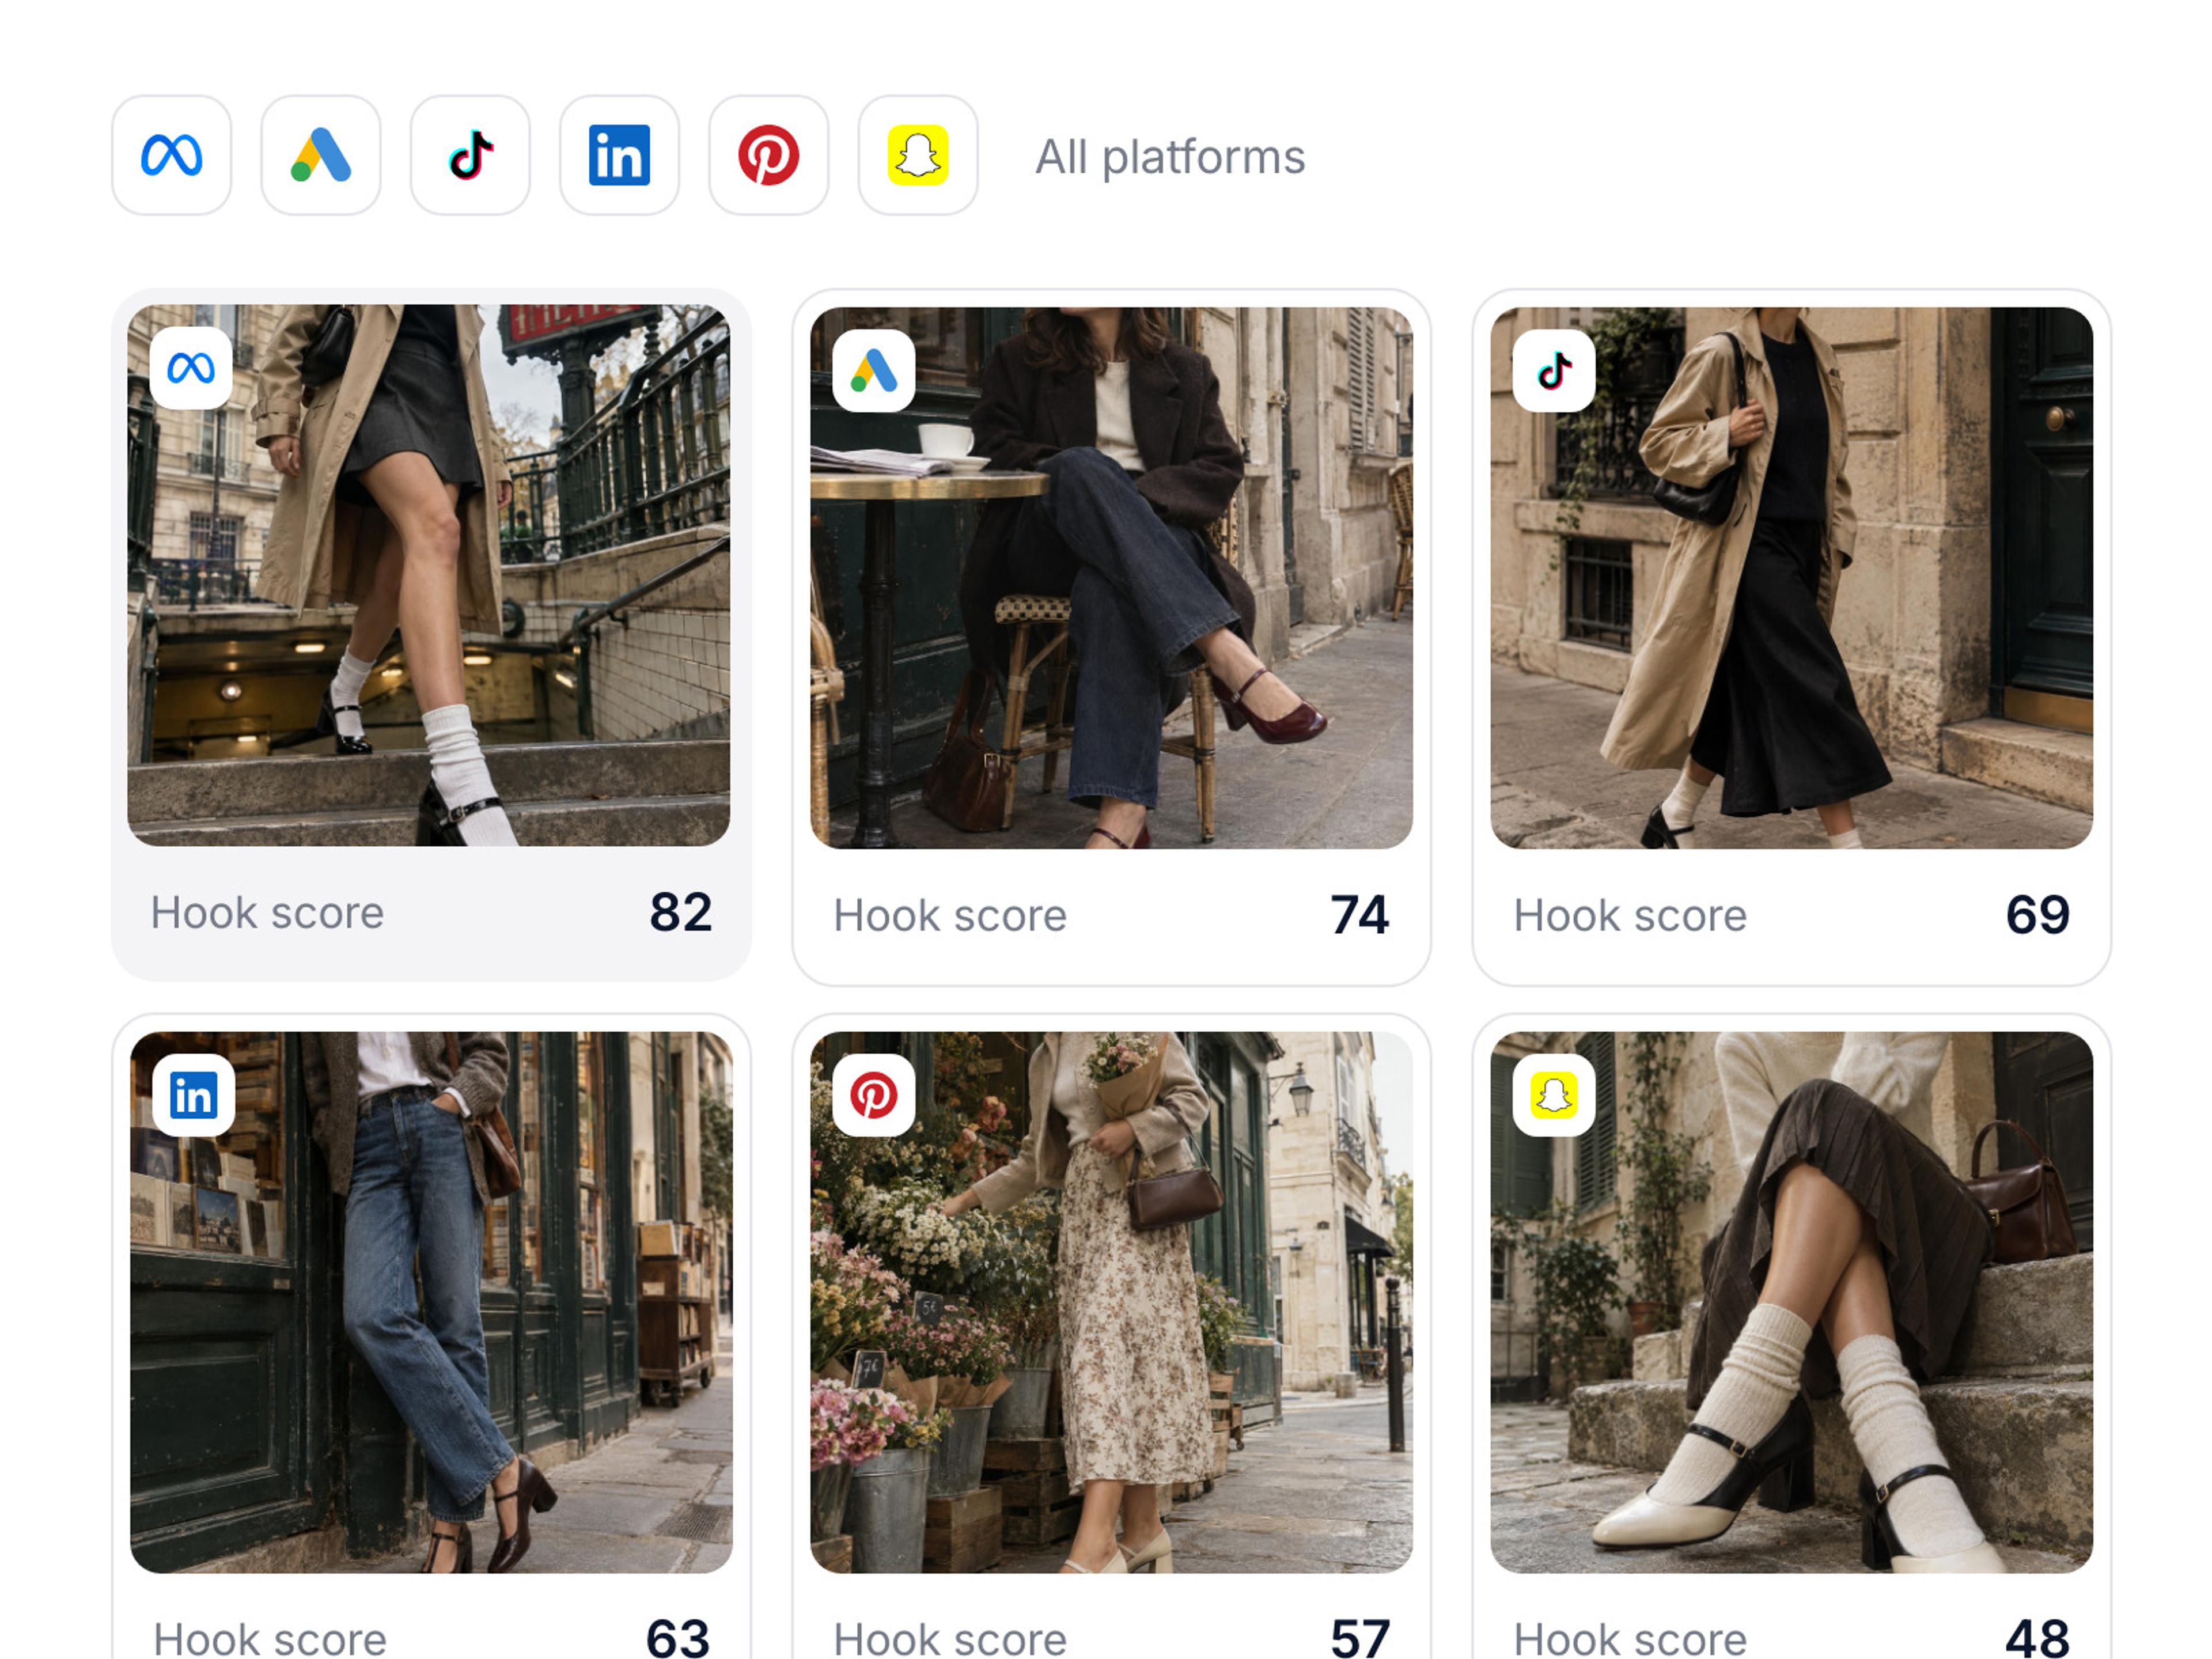This screenshot has height=1659, width=2212.
Task: Click the Hook score value 82
Action: pos(681,912)
